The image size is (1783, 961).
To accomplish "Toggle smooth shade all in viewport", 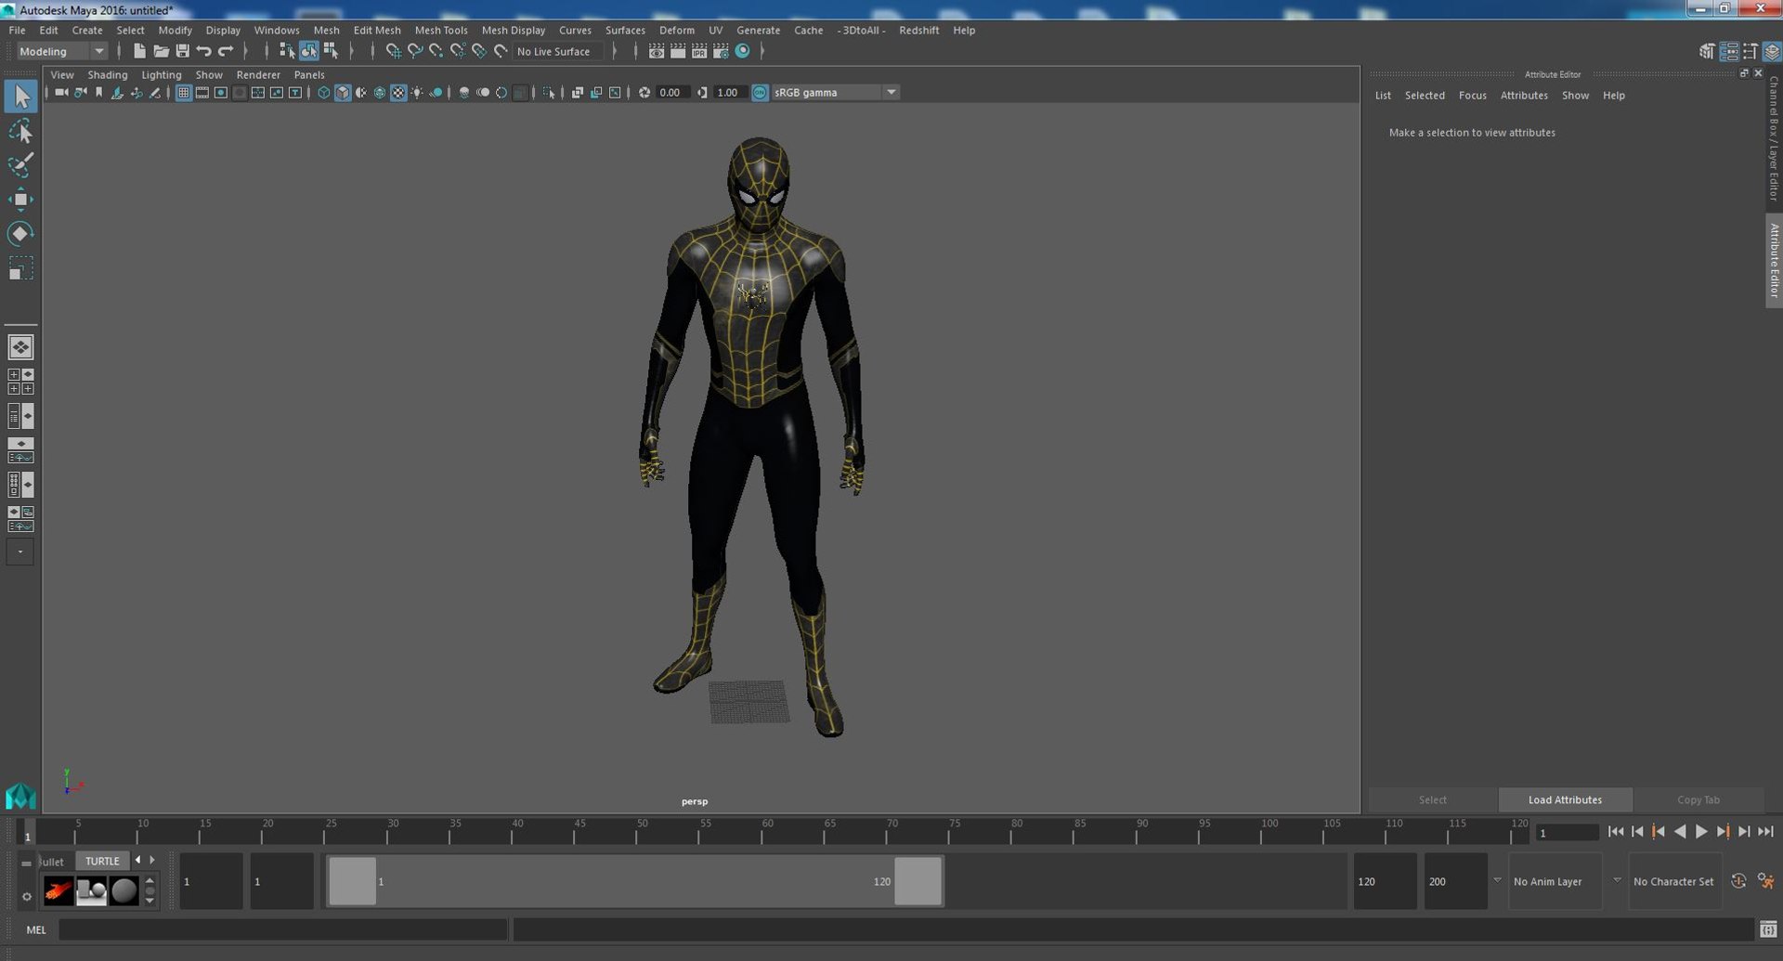I will point(342,92).
